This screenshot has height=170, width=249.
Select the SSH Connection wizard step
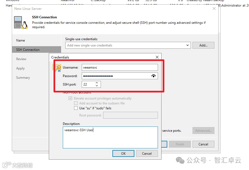pos(36,49)
